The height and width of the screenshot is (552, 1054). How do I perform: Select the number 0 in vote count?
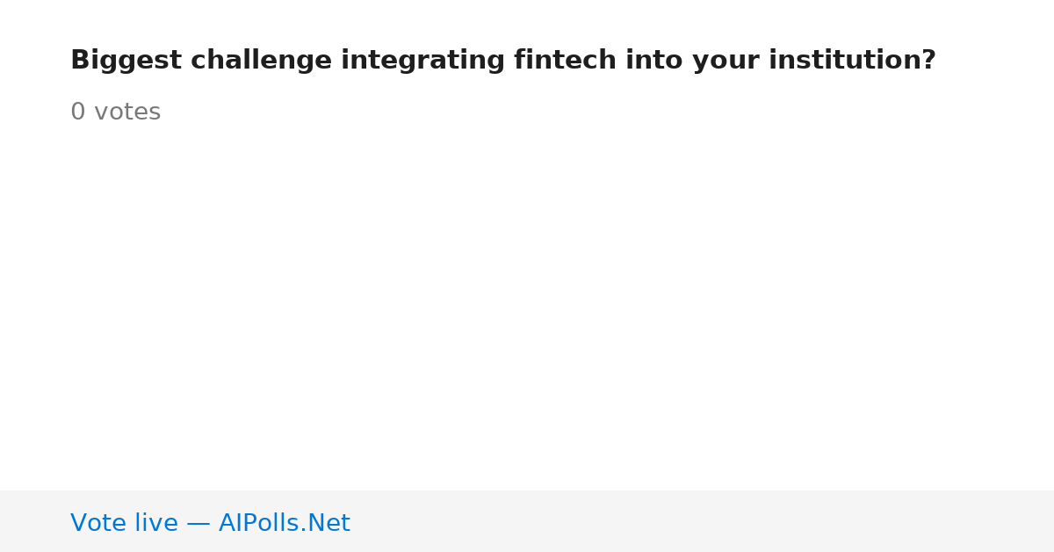click(x=78, y=113)
